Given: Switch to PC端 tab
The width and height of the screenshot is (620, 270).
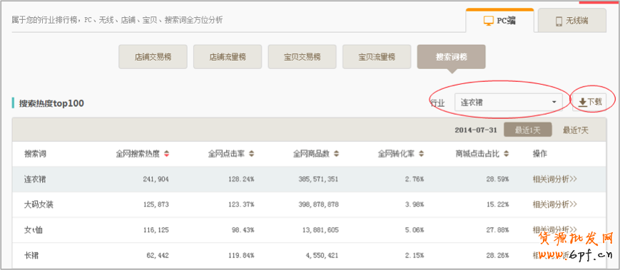Looking at the screenshot, I should point(500,21).
